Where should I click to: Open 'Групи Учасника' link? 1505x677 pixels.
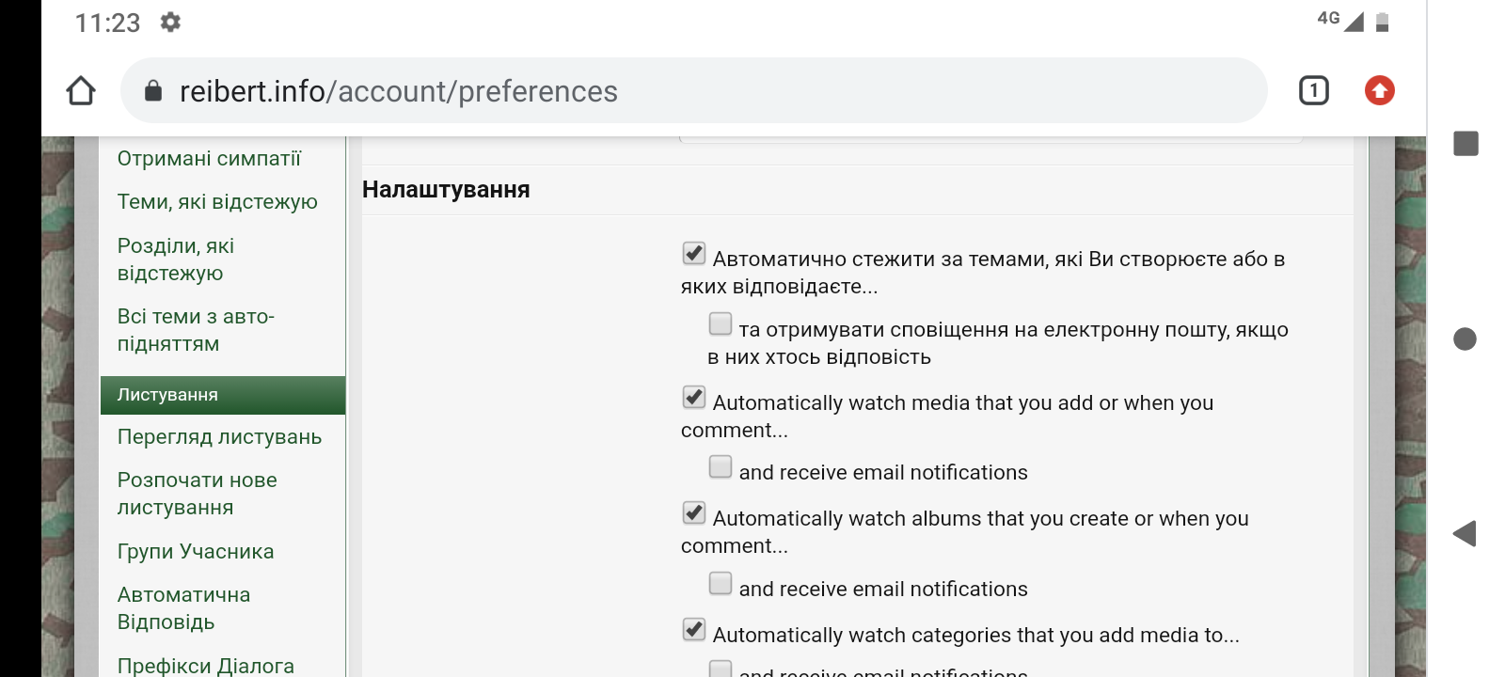pyautogui.click(x=196, y=551)
